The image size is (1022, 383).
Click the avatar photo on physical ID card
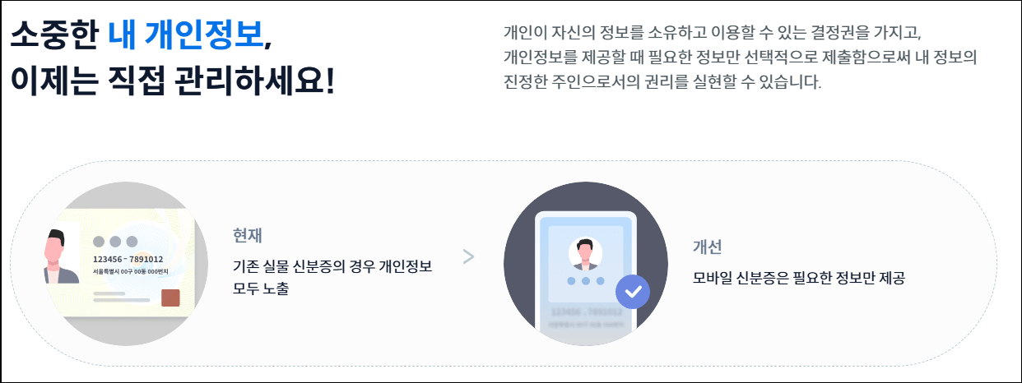(61, 256)
